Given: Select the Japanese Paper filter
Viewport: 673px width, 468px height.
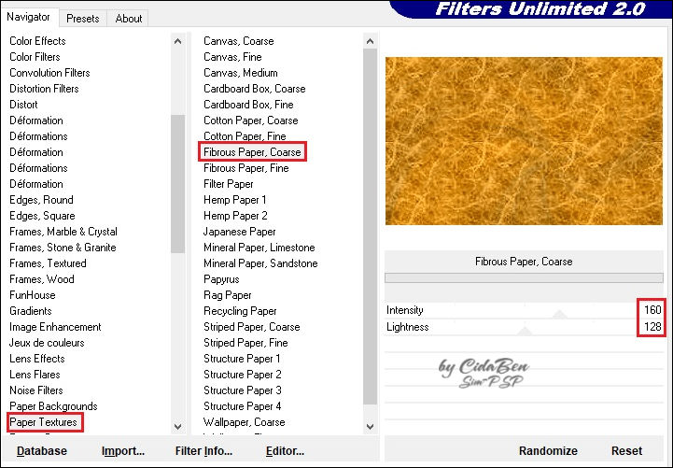Looking at the screenshot, I should [x=240, y=232].
